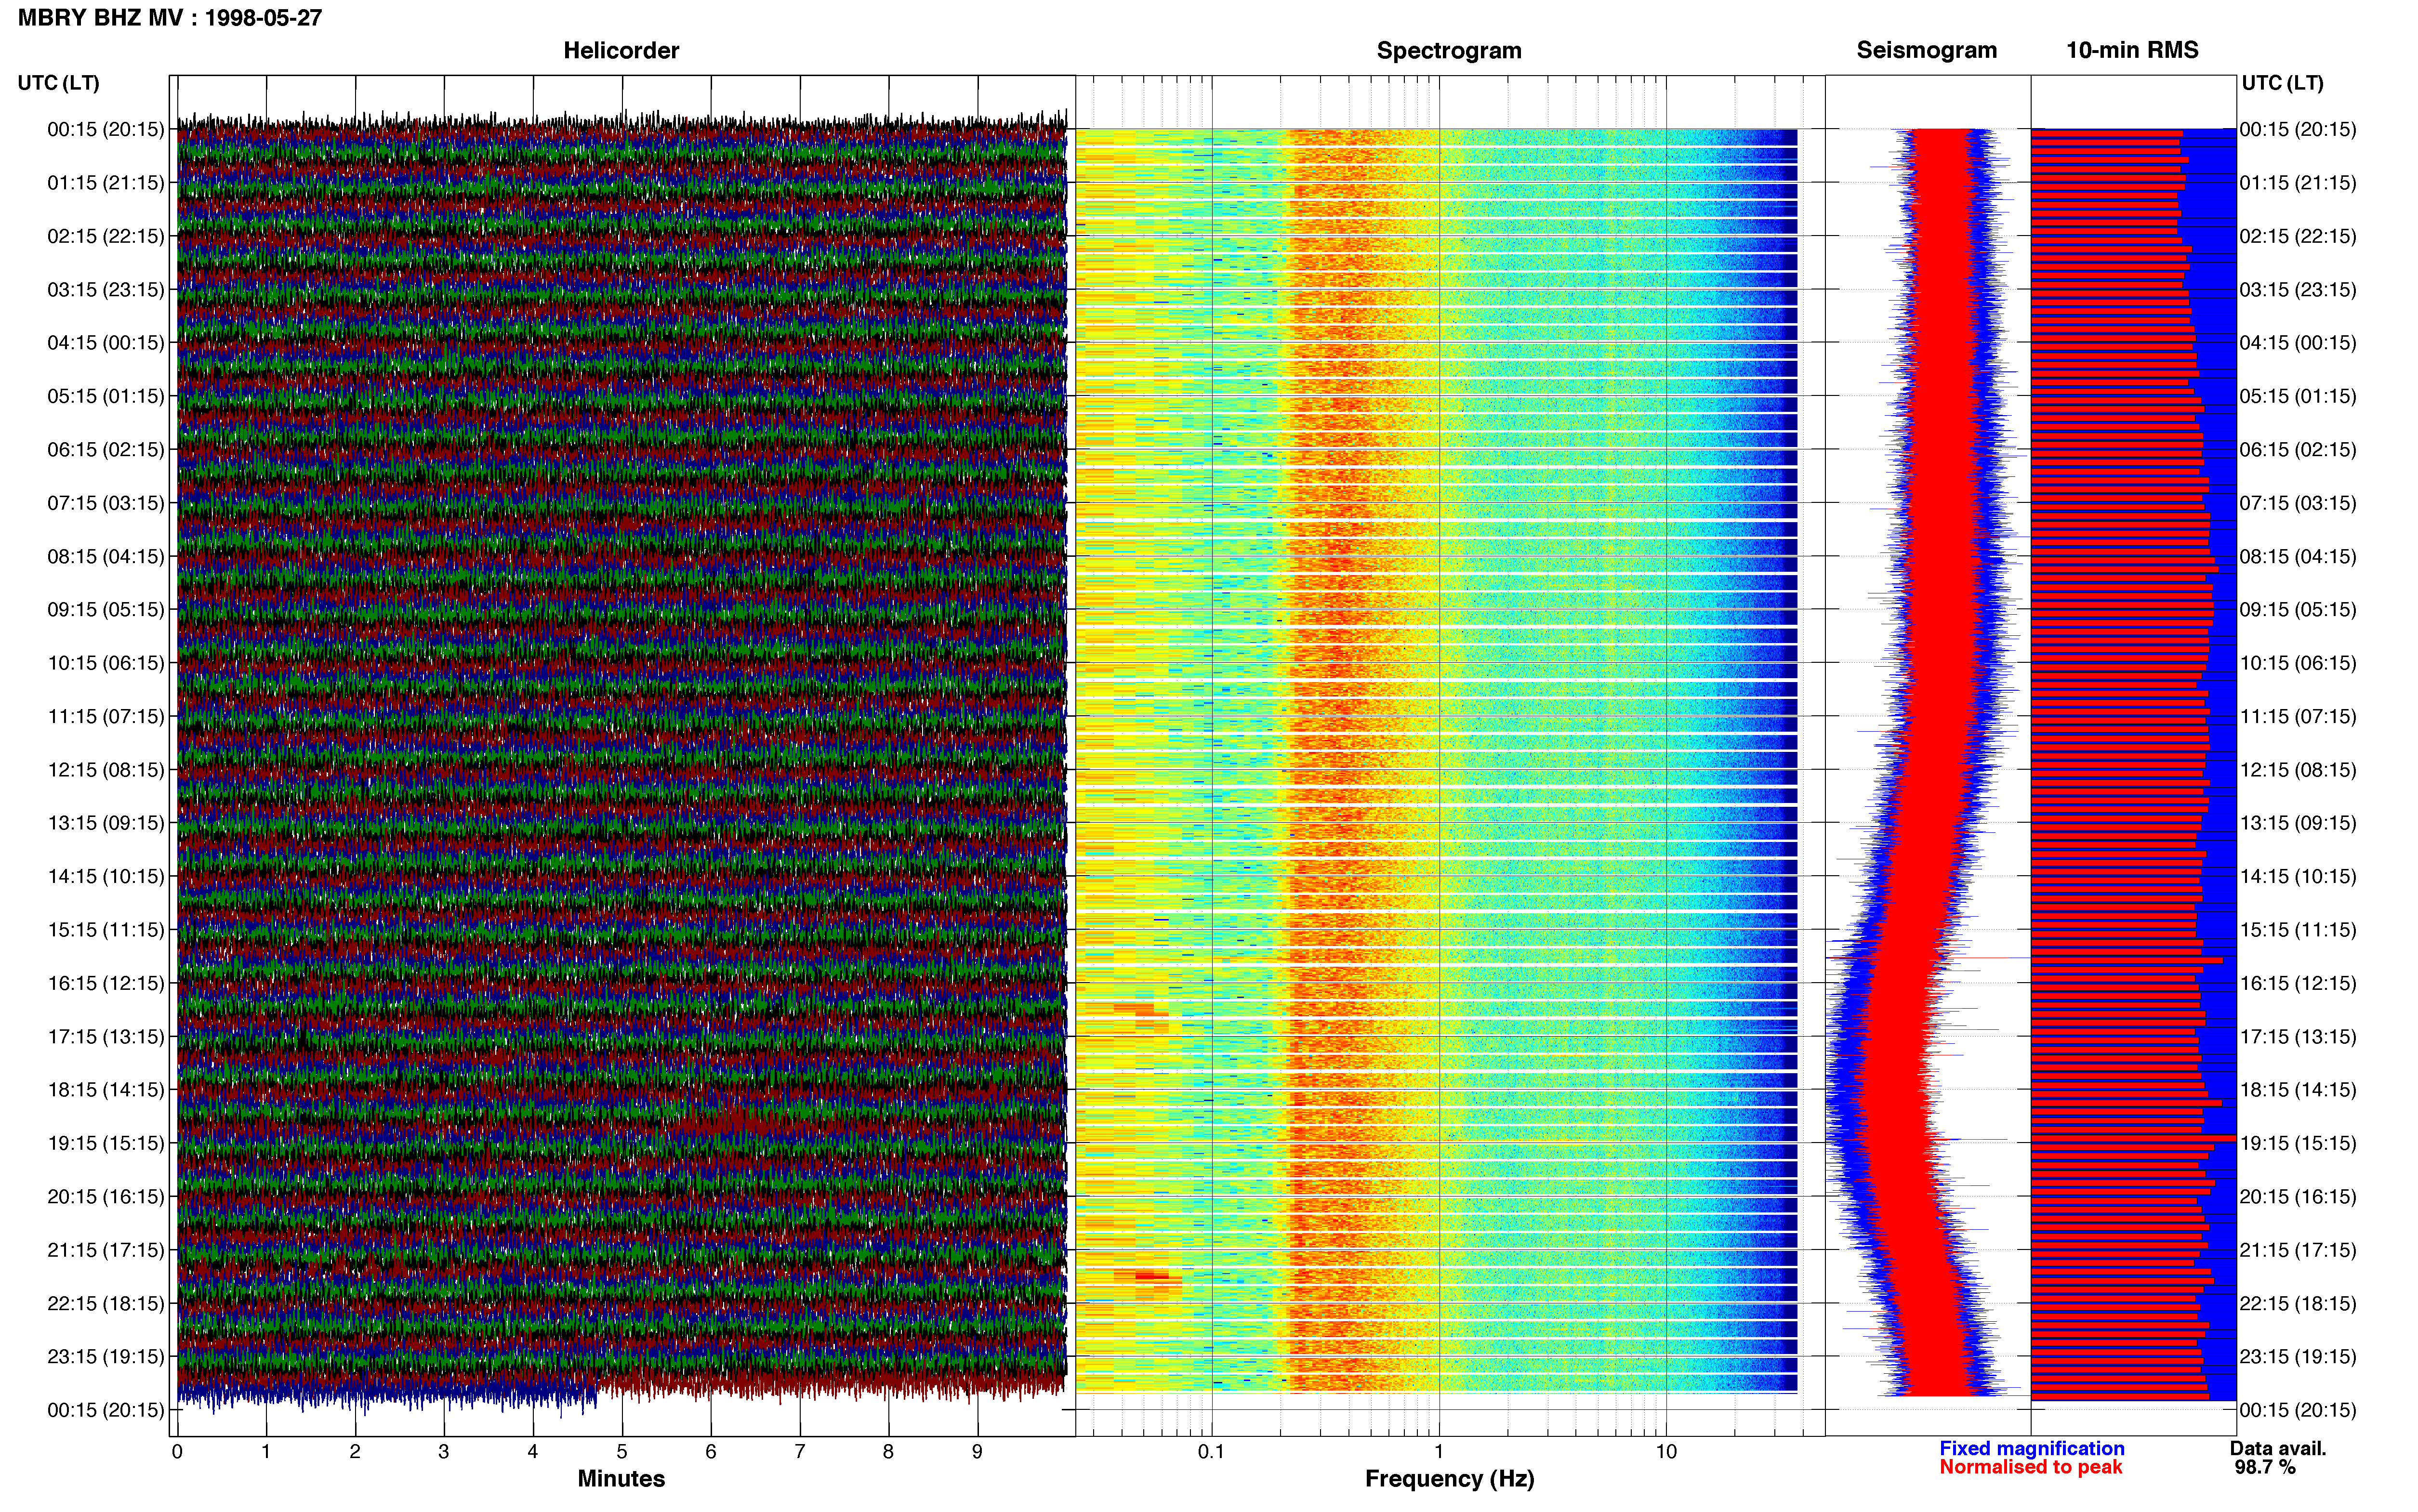The width and height of the screenshot is (2418, 1512).
Task: Click the '0' tick on Minutes axis
Action: coord(177,1451)
